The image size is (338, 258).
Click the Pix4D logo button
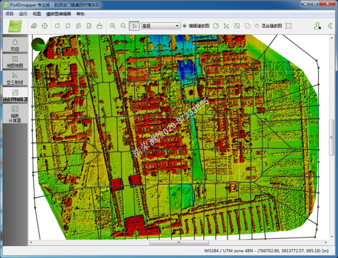point(15,26)
